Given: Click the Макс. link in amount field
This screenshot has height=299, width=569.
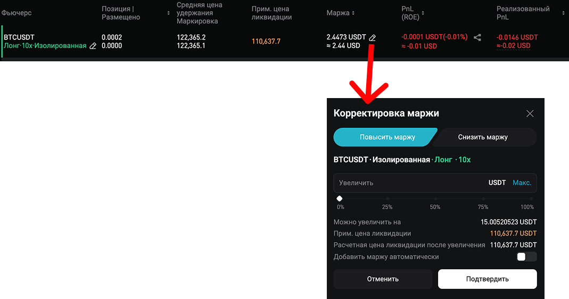Looking at the screenshot, I should 522,183.
